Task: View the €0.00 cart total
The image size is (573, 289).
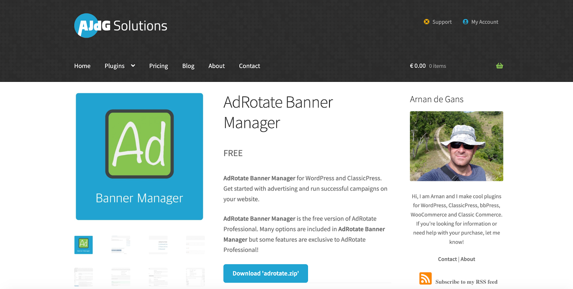Action: pyautogui.click(x=418, y=66)
